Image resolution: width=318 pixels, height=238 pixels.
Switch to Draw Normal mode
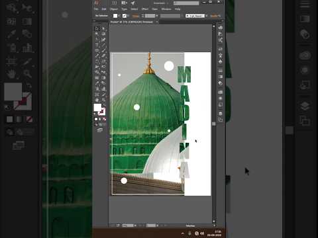click(x=96, y=124)
